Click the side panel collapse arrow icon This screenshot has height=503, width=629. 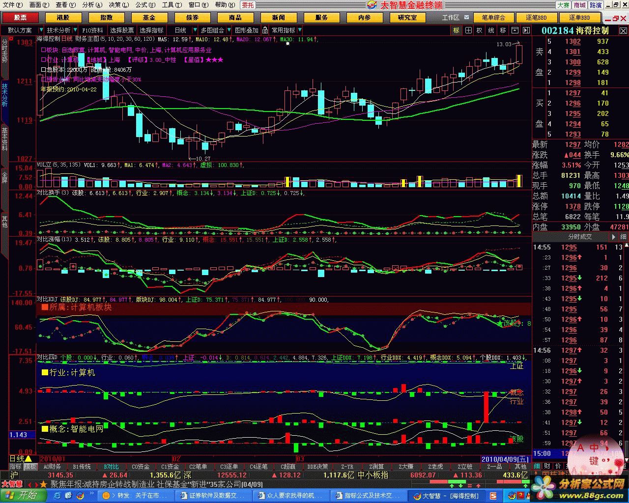[526, 30]
